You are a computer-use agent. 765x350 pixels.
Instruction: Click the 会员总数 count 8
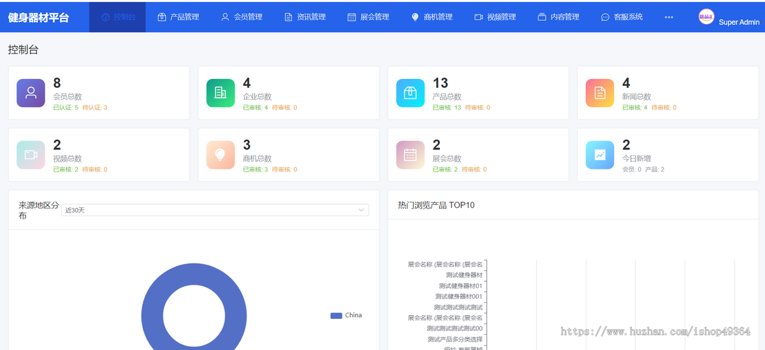coord(57,83)
